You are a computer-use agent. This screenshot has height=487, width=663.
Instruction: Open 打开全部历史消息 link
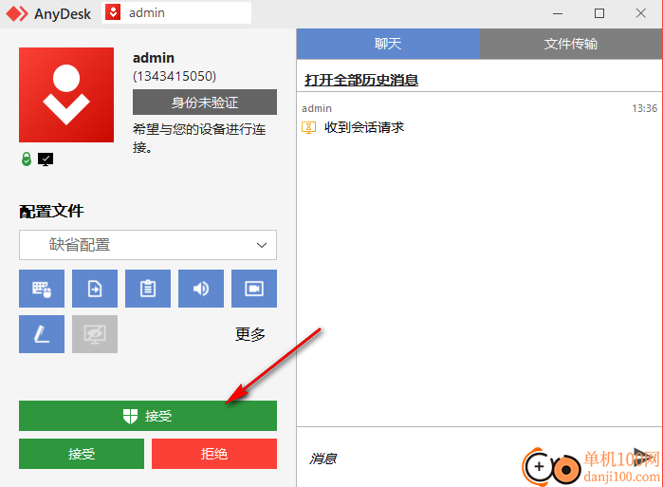(x=361, y=80)
